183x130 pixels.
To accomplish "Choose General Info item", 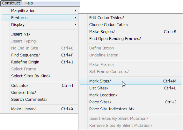I will (x=40, y=92).
